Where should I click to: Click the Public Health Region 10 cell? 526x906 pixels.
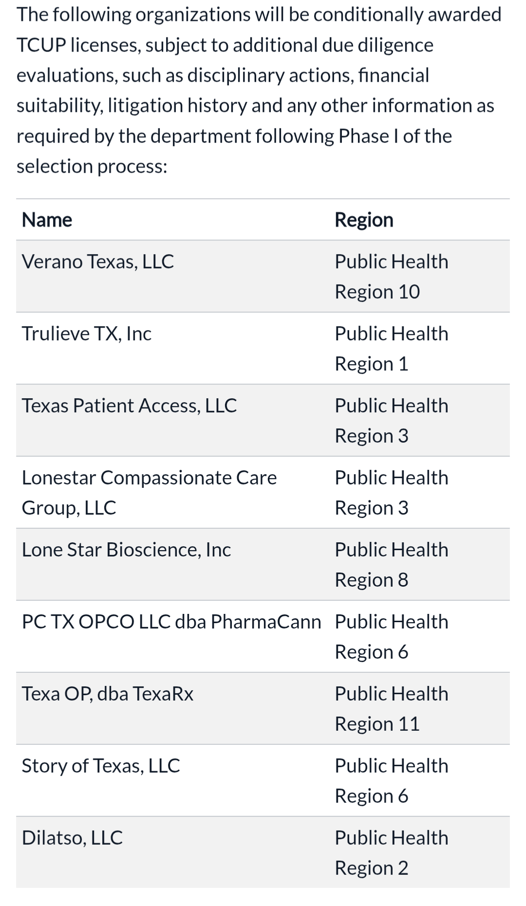[x=391, y=277]
